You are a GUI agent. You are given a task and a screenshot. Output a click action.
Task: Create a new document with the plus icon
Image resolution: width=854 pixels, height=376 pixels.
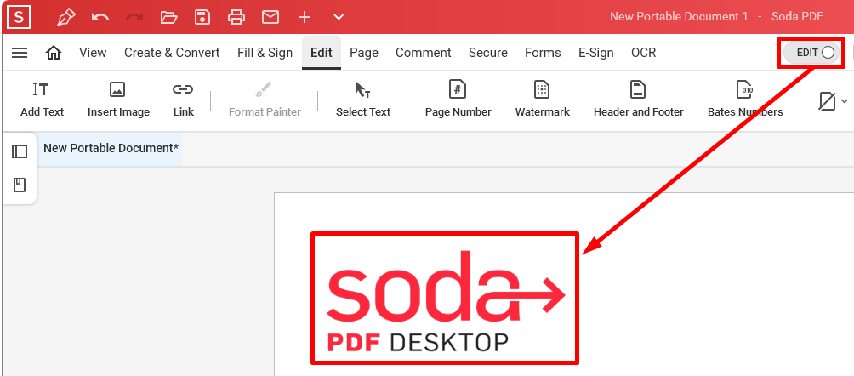click(305, 17)
